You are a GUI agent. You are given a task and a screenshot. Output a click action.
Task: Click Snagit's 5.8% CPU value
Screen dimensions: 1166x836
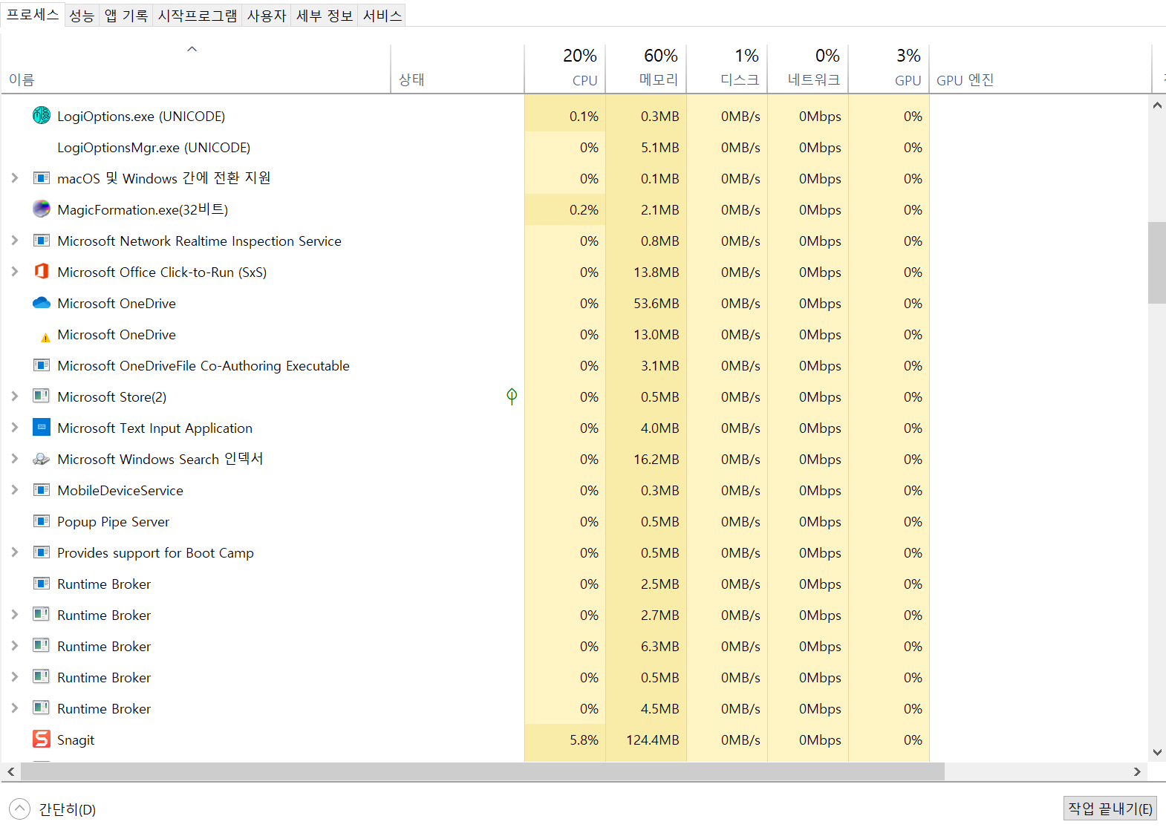(584, 740)
